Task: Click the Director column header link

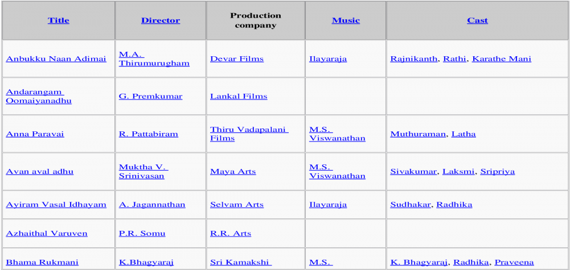Action: point(161,20)
